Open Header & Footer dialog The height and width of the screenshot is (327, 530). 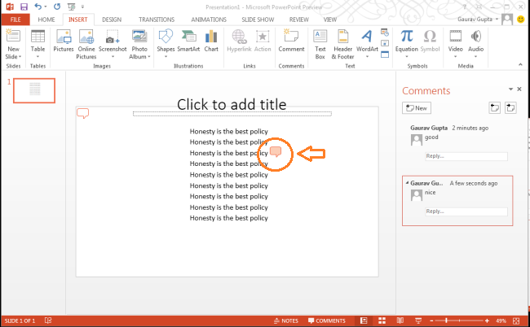point(342,44)
